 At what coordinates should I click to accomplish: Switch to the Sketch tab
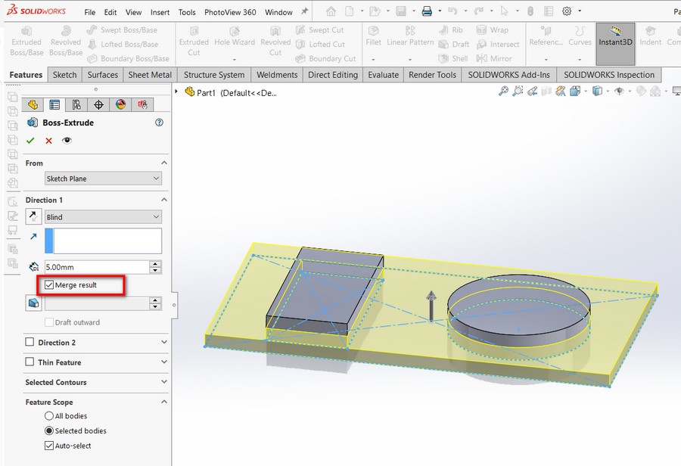(65, 75)
